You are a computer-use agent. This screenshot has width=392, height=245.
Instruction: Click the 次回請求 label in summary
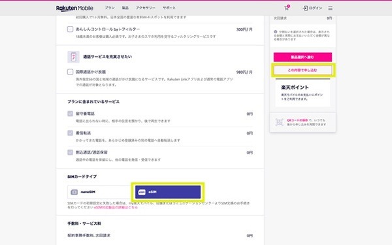[280, 18]
